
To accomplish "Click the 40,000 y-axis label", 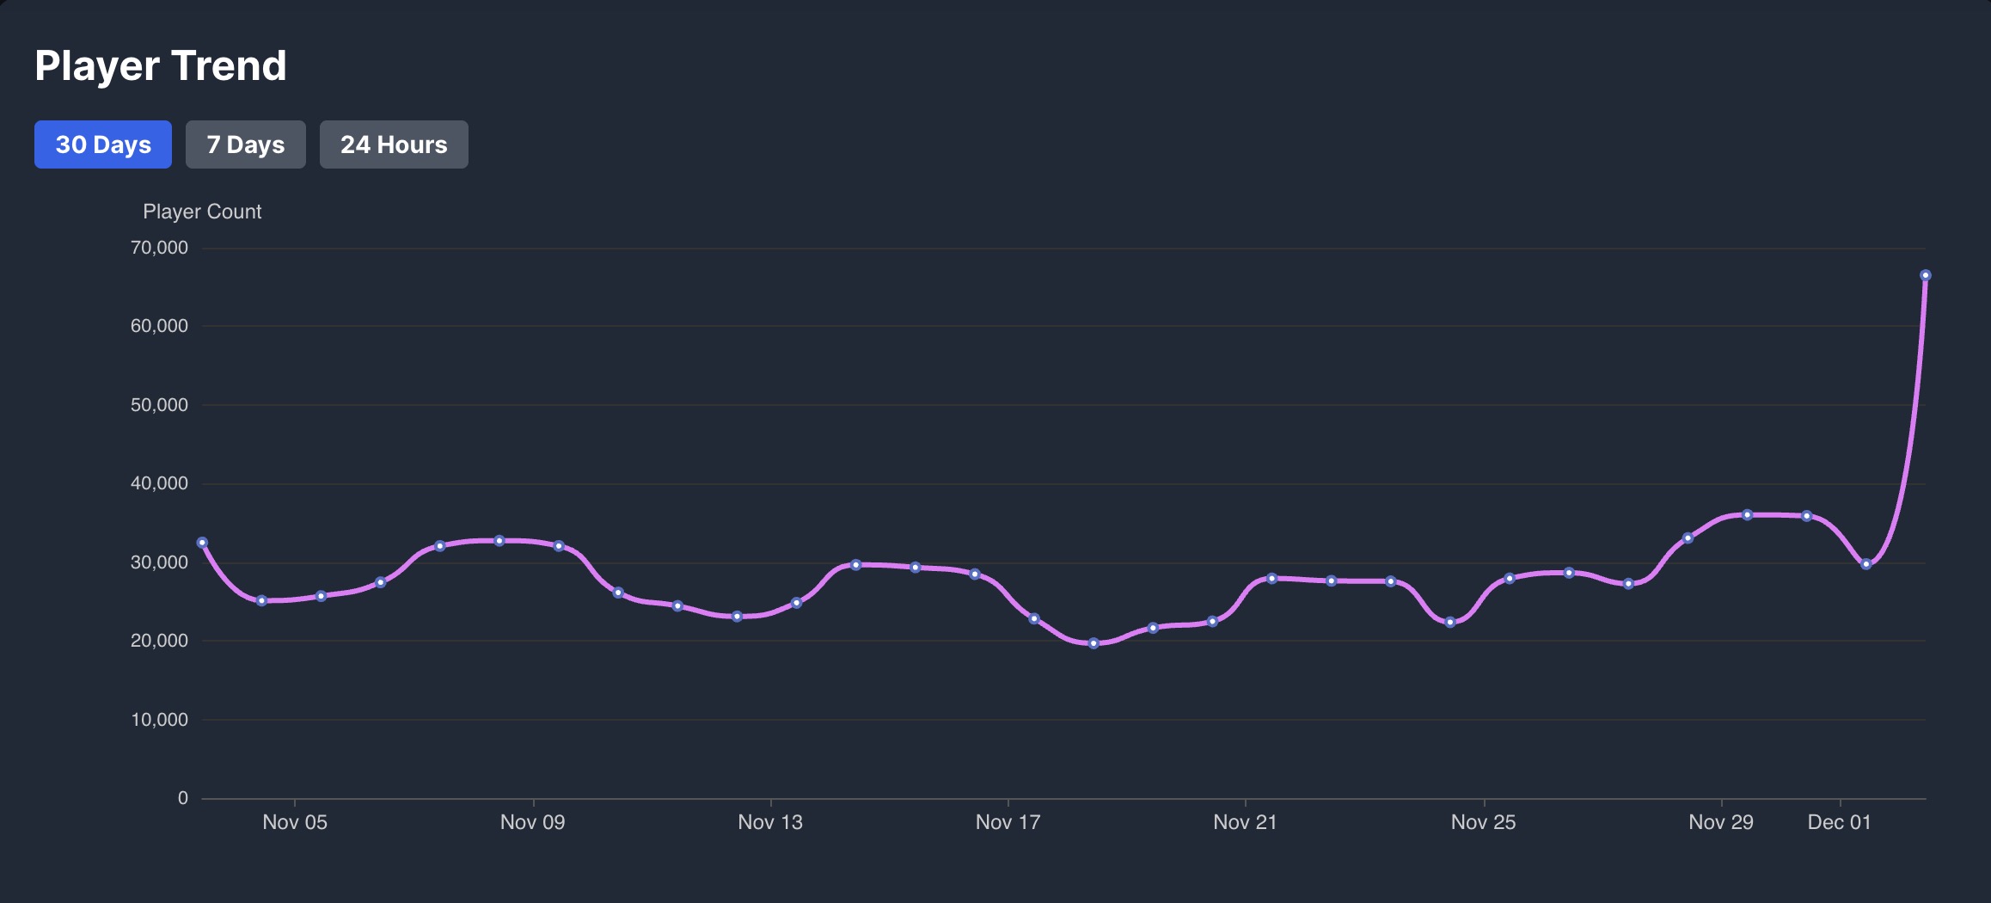I will coord(159,483).
